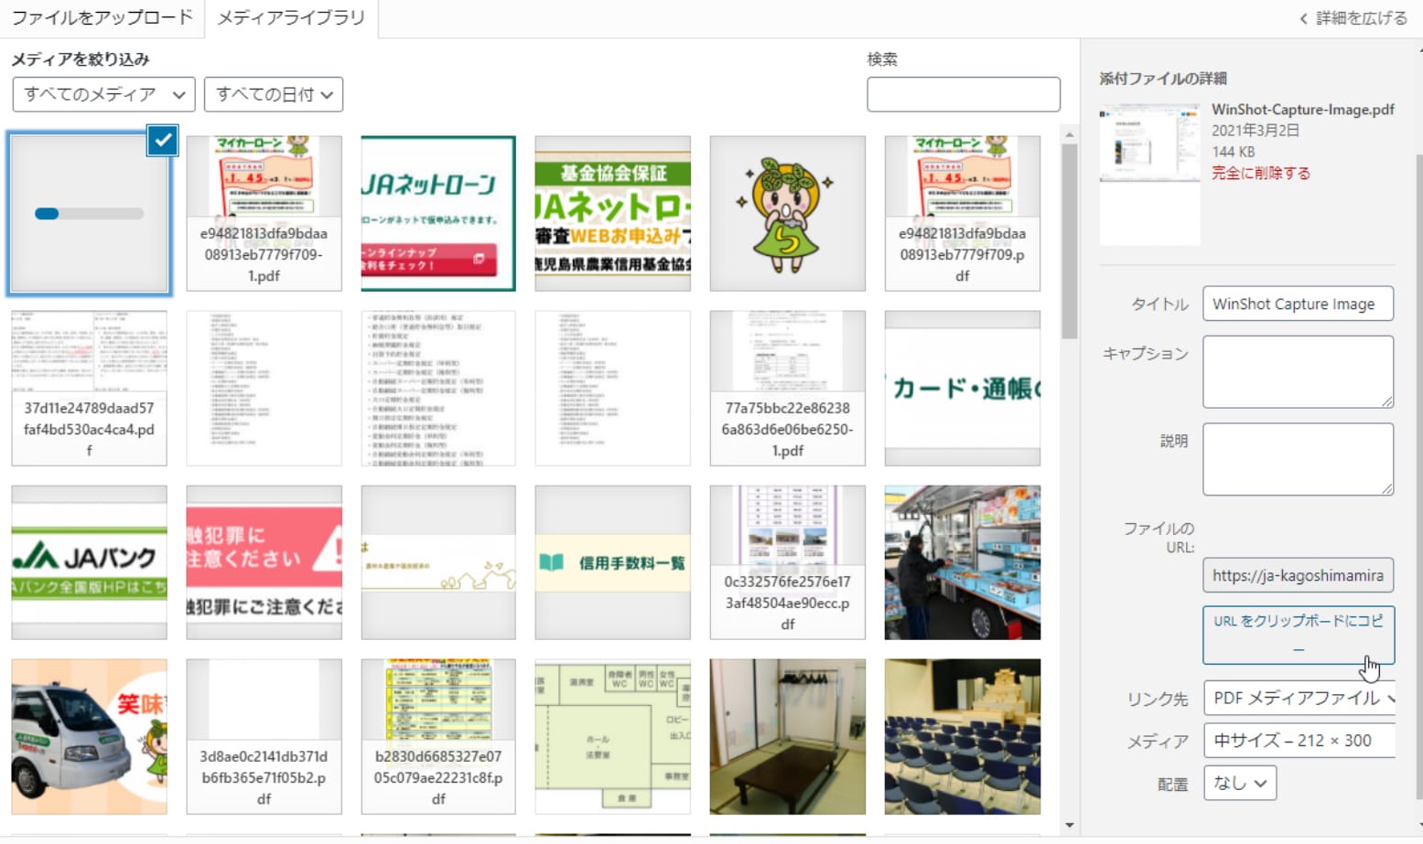Select the 信用手数料一覧 banner thumbnail

613,562
